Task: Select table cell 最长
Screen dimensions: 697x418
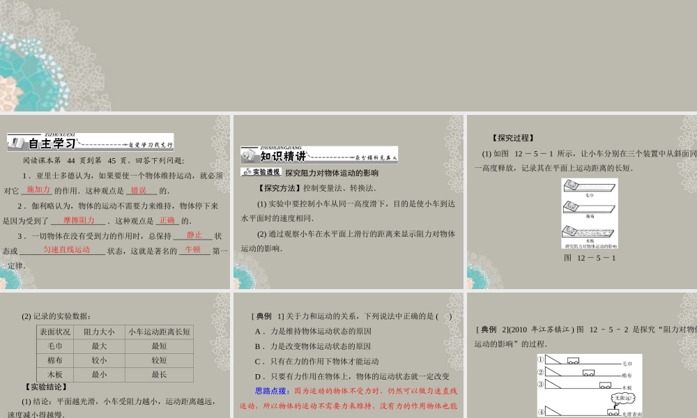Action: click(159, 375)
